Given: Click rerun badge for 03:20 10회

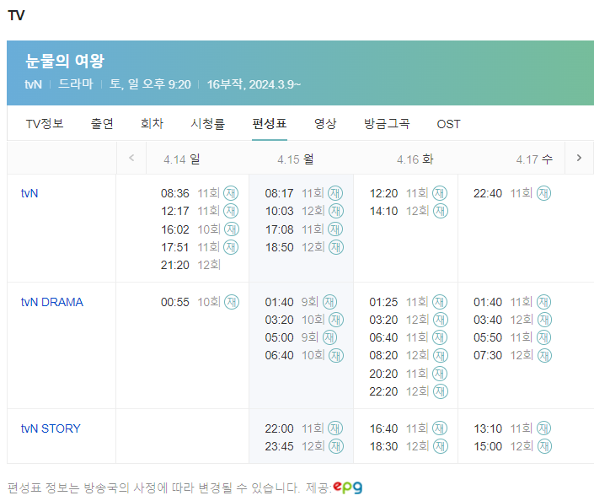Looking at the screenshot, I should (336, 320).
